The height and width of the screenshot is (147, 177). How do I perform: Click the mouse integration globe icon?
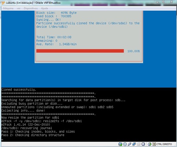(x=150, y=144)
